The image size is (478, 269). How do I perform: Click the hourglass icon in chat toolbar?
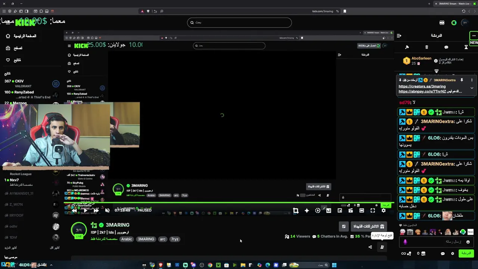466,47
